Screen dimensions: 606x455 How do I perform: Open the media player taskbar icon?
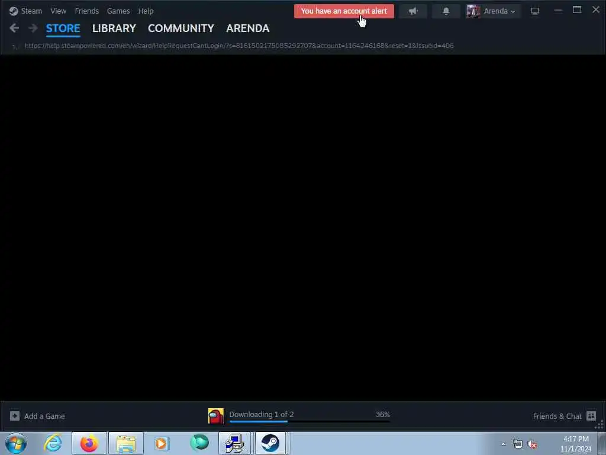pyautogui.click(x=162, y=443)
